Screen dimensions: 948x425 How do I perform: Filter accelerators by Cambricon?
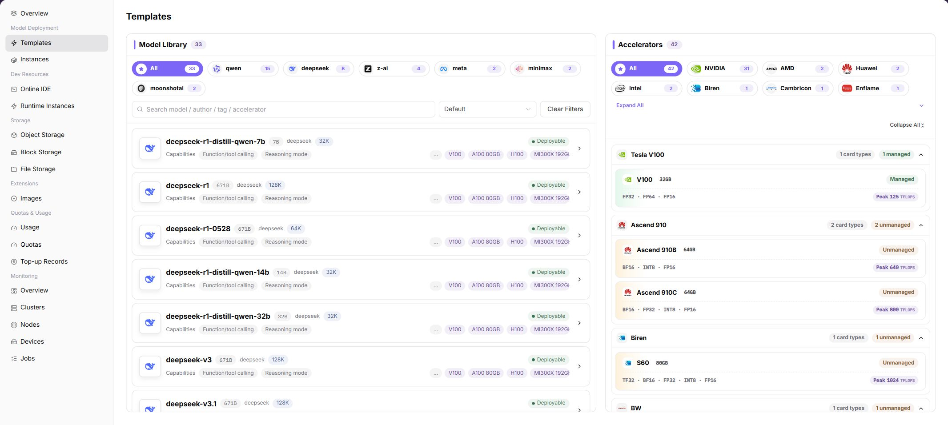click(798, 88)
